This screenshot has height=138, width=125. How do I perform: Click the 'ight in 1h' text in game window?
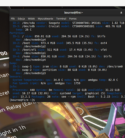[x=13, y=131]
